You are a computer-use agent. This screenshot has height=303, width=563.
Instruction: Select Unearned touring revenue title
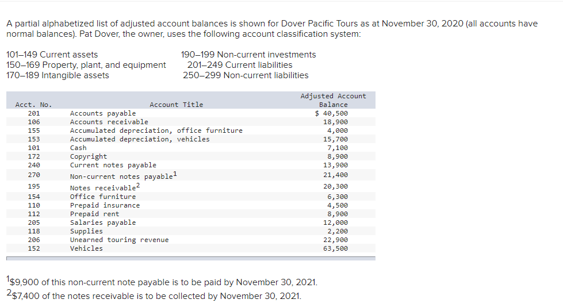(x=119, y=240)
